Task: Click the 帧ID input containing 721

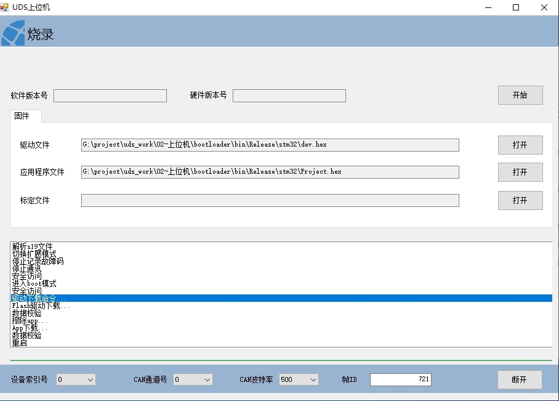Action: pyautogui.click(x=401, y=379)
